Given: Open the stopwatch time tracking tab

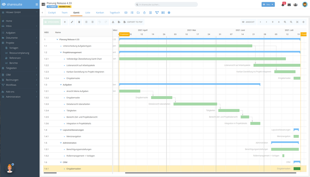Looking at the screenshot, I should pos(144,13).
